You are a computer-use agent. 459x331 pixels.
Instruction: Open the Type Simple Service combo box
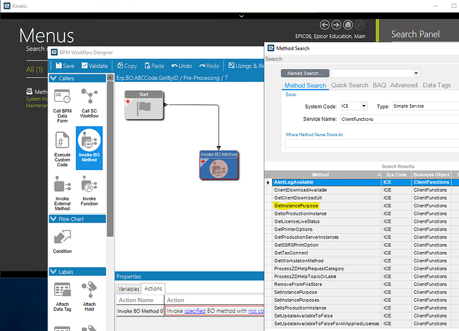(426, 106)
